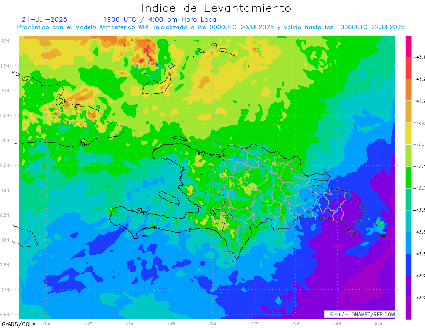Click the dark royal-blue segment of the color bar
The height and width of the screenshot is (328, 425).
click(408, 265)
